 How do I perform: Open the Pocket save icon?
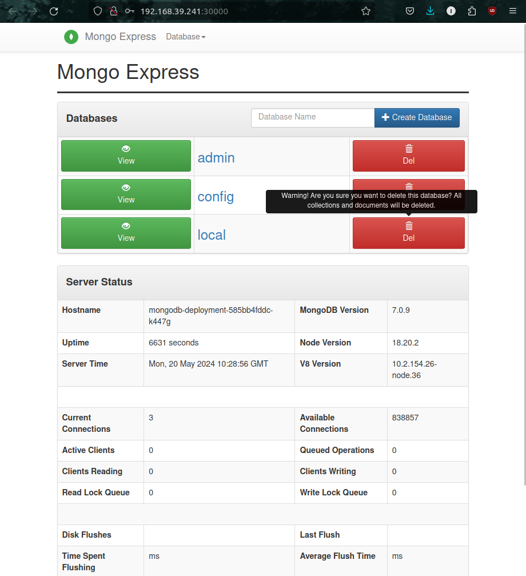pyautogui.click(x=410, y=11)
